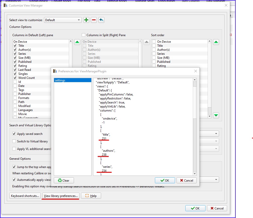
Task: Click OK in the Preferences dialog
Action: pyautogui.click(x=165, y=180)
